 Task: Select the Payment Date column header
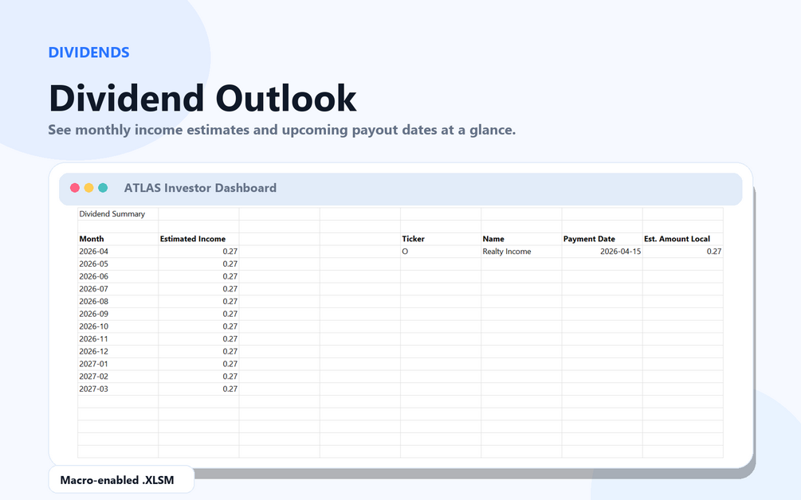click(603, 239)
